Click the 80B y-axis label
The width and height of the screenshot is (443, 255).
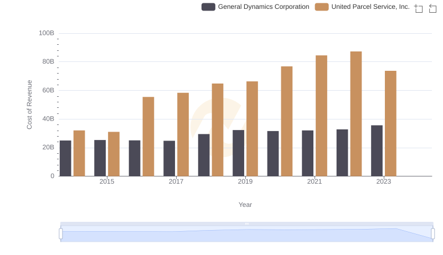pos(48,62)
